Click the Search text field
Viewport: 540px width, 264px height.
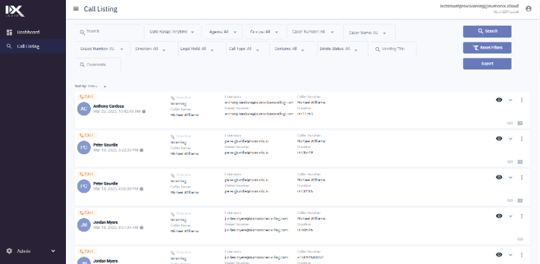(108, 32)
